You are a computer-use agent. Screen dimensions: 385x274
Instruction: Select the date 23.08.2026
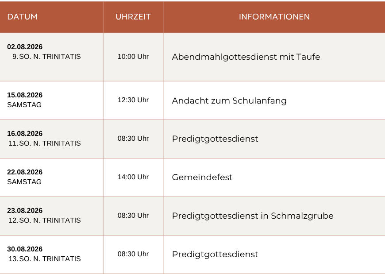[25, 211]
